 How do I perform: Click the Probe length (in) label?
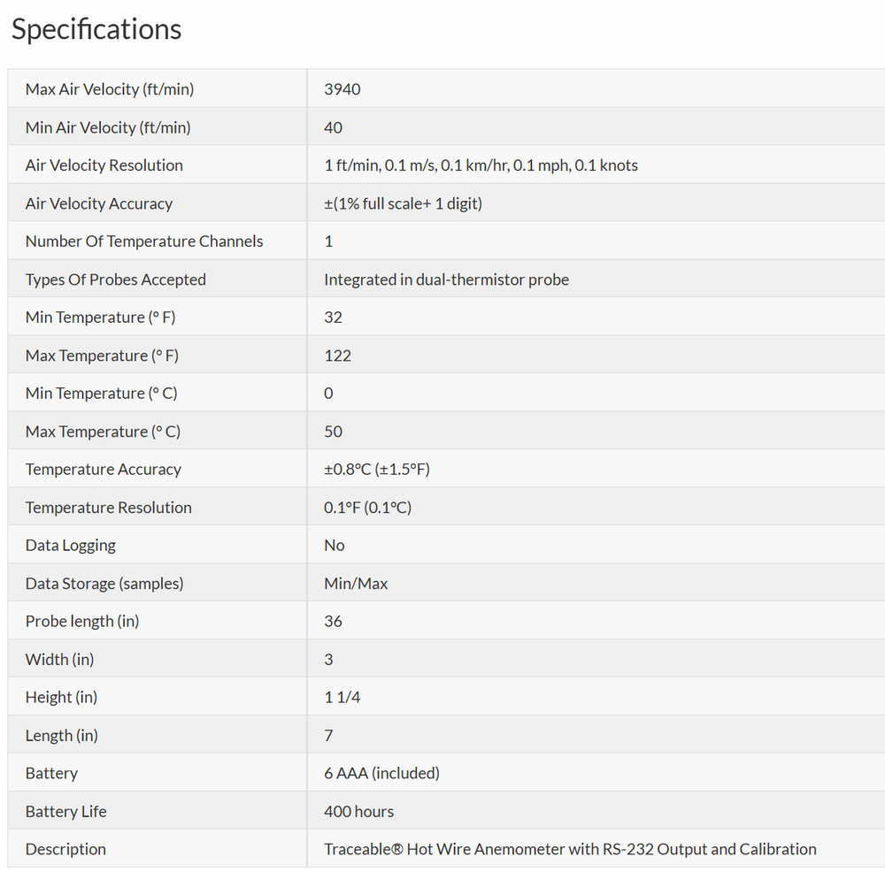click(82, 622)
